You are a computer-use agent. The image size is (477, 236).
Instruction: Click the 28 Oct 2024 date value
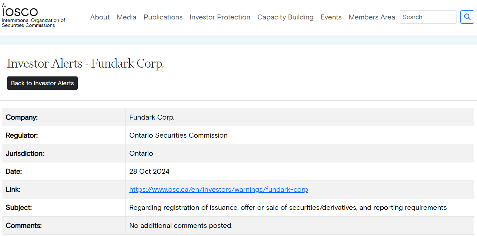[149, 172]
